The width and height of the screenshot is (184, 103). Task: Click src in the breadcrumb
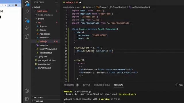click(x=78, y=7)
